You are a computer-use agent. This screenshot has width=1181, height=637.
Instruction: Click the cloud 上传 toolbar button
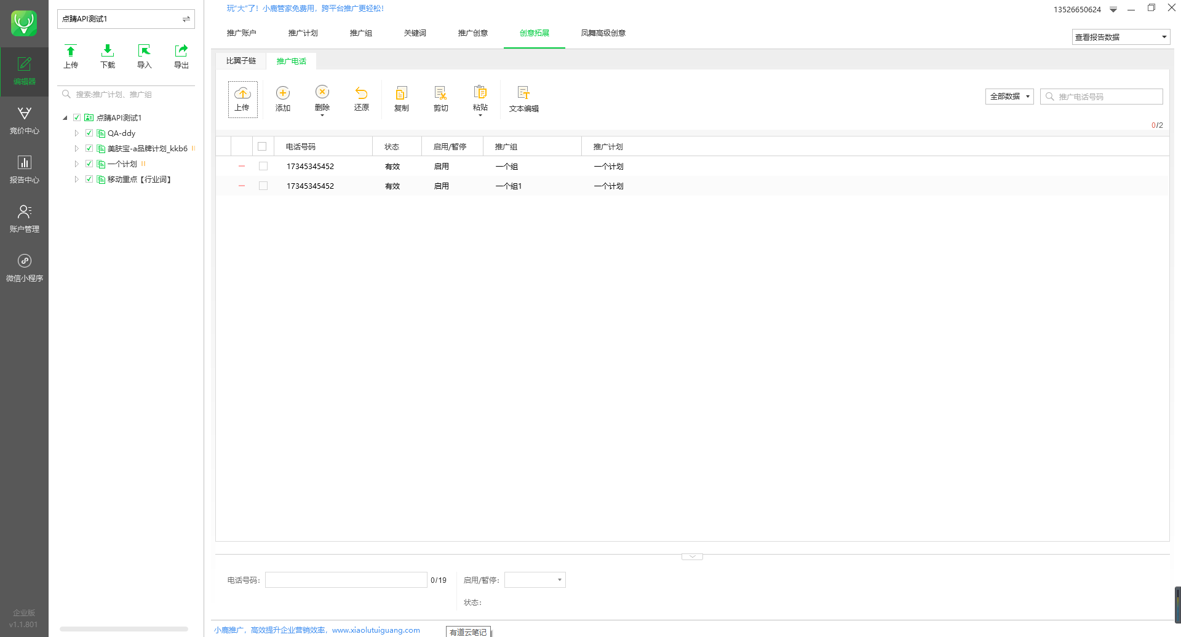coord(242,99)
